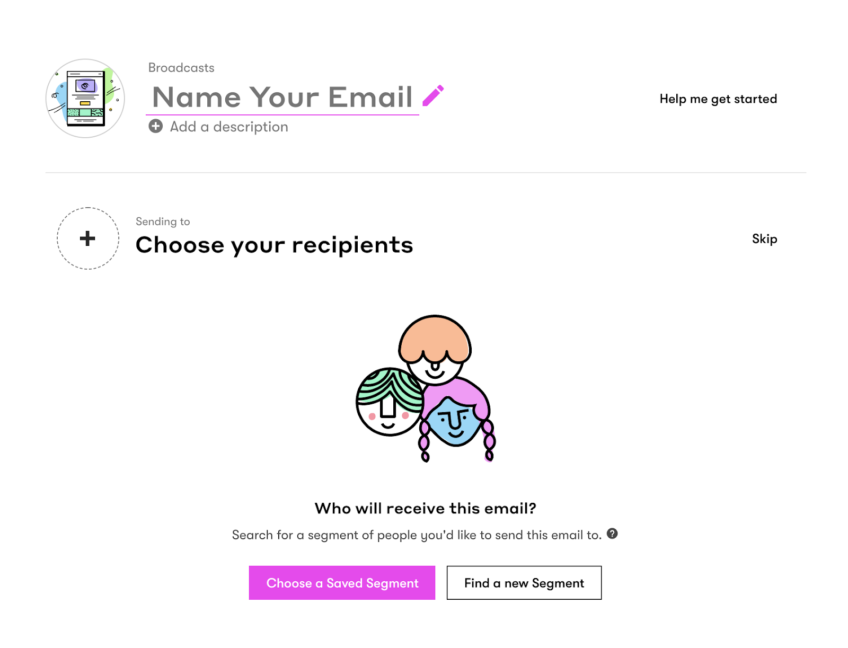Click the horizontal divider below the email header
Image resolution: width=848 pixels, height=648 pixels.
426,173
